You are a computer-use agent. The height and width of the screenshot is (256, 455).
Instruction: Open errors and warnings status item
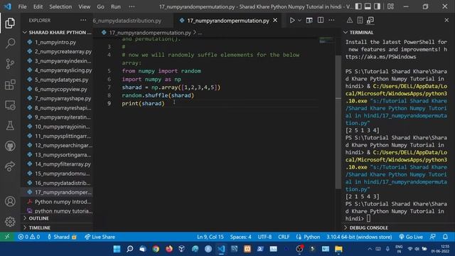[28, 237]
